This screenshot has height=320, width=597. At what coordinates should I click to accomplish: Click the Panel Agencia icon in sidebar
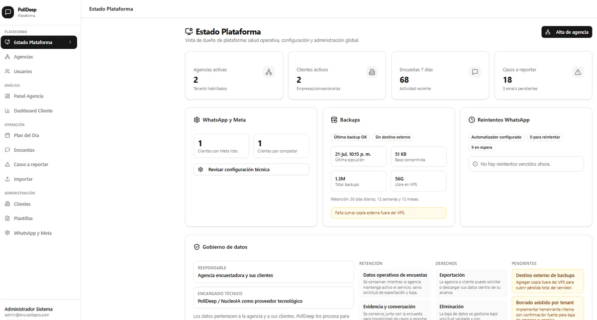7,96
